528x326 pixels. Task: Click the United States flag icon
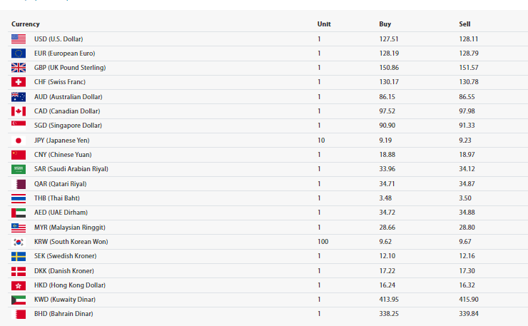pos(19,39)
